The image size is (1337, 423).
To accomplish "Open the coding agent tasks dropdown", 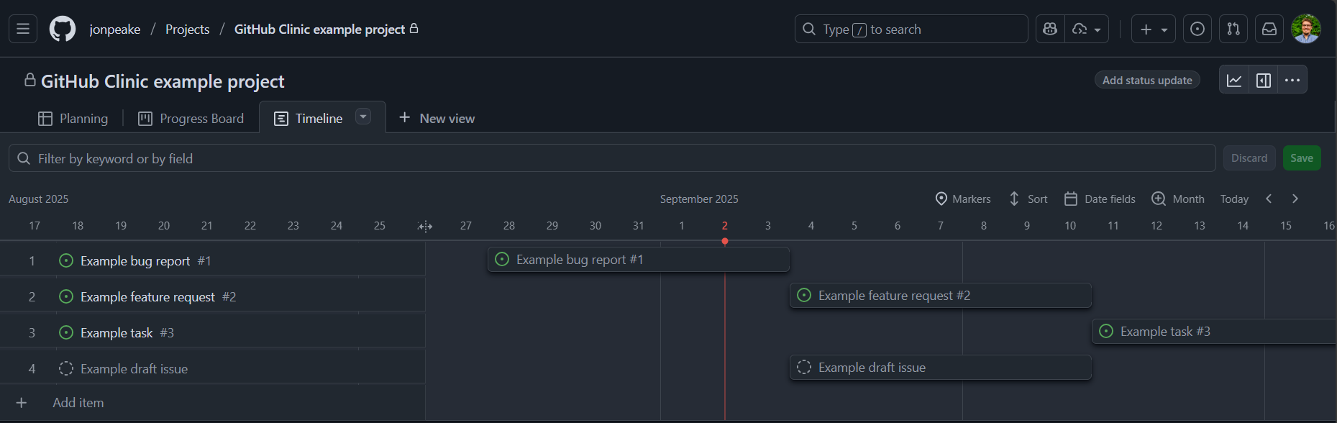I will coord(1087,29).
